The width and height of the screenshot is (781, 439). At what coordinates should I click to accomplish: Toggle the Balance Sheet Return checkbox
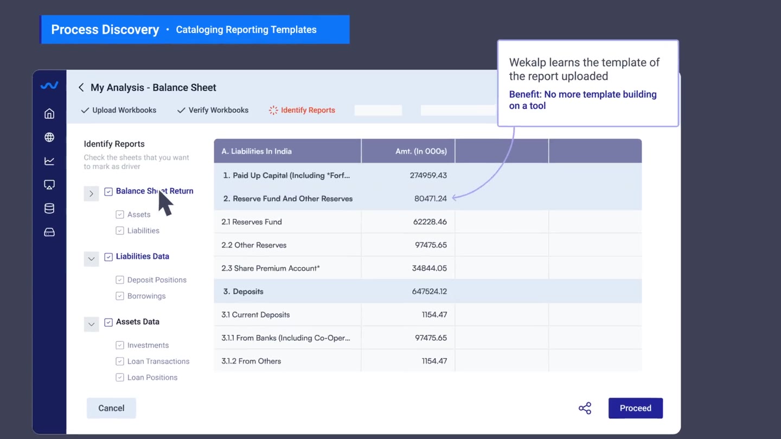click(108, 191)
